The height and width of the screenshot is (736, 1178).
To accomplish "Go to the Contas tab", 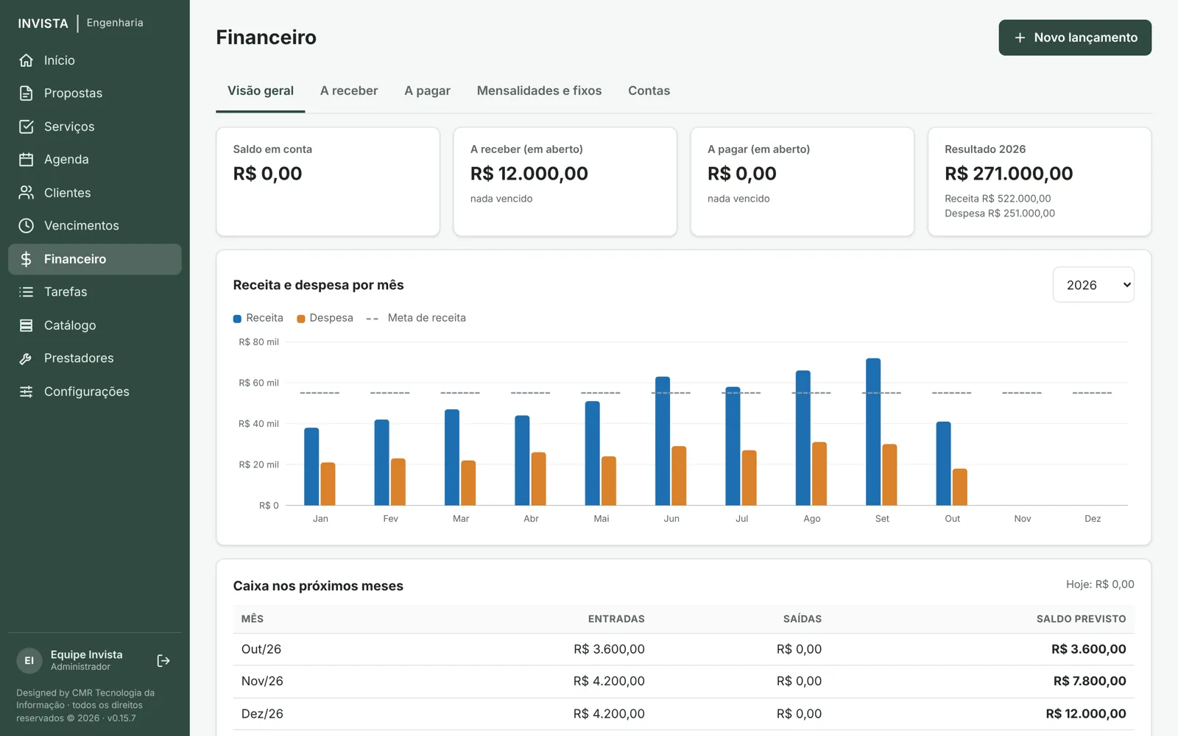I will click(x=649, y=91).
